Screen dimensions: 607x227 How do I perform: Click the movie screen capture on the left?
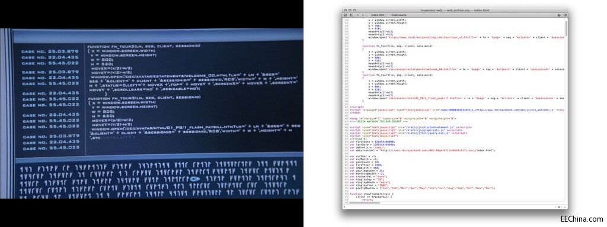pos(151,113)
